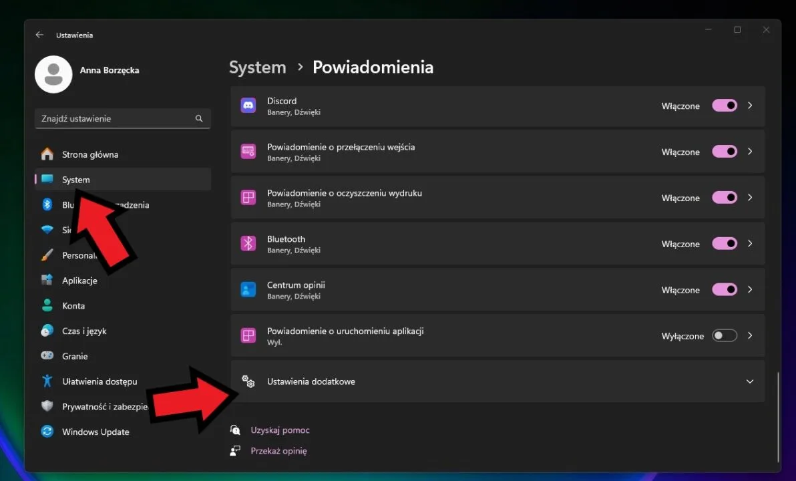Click the Aplikacje icon in sidebar

tap(47, 280)
